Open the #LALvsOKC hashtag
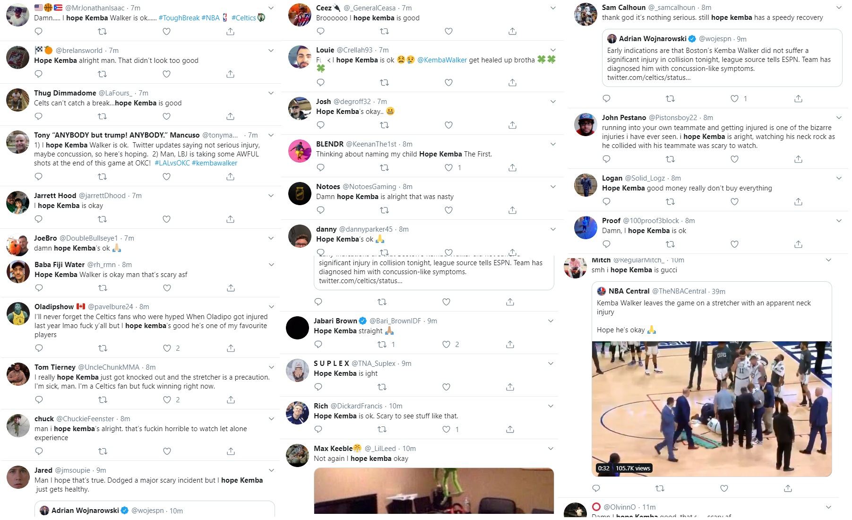The width and height of the screenshot is (852, 520). 172,163
